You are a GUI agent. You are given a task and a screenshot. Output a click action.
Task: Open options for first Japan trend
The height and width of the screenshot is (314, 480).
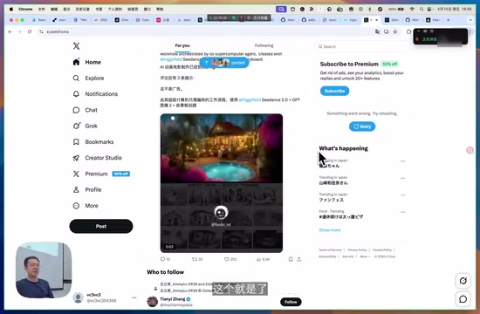pyautogui.click(x=402, y=161)
